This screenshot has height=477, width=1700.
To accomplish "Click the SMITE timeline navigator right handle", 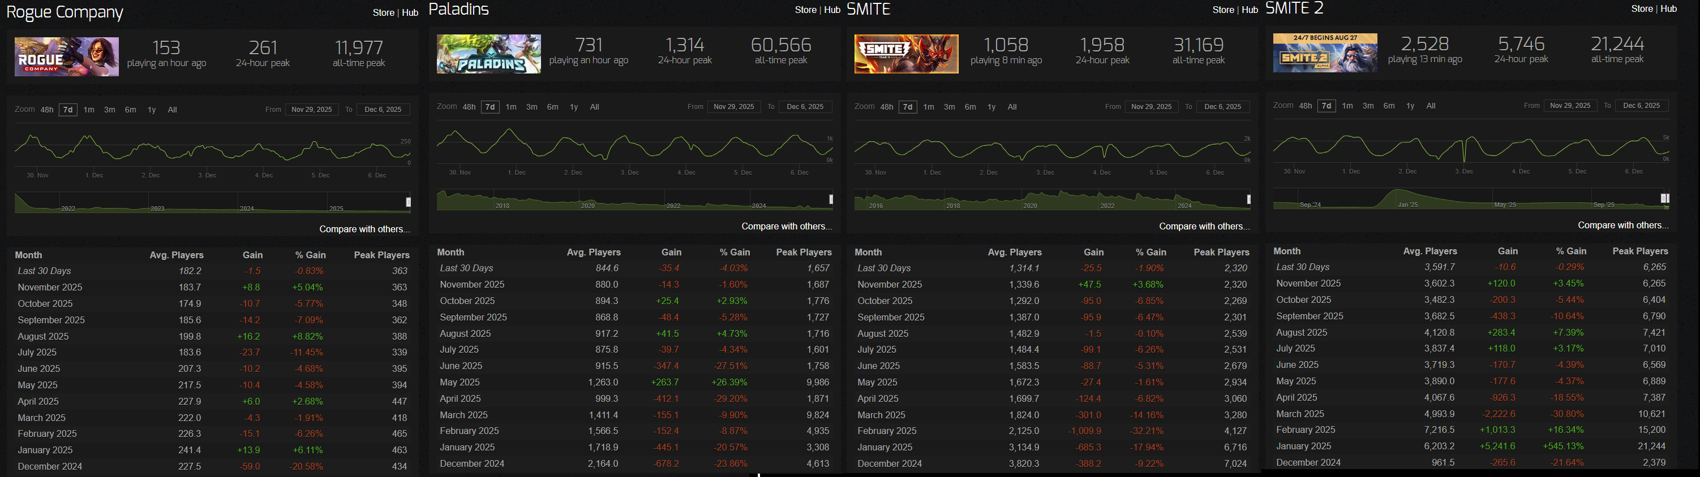I will [1248, 200].
